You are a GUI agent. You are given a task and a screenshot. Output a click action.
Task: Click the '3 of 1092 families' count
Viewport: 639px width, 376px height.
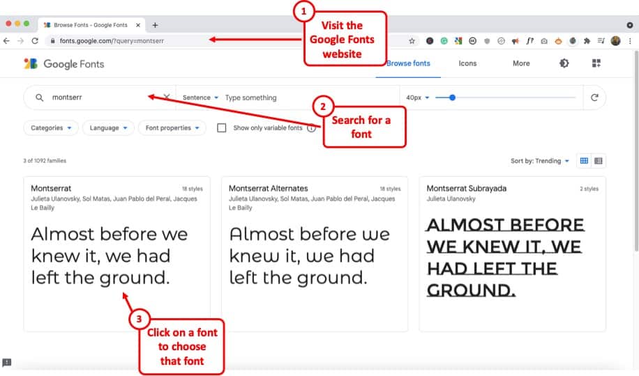[45, 161]
